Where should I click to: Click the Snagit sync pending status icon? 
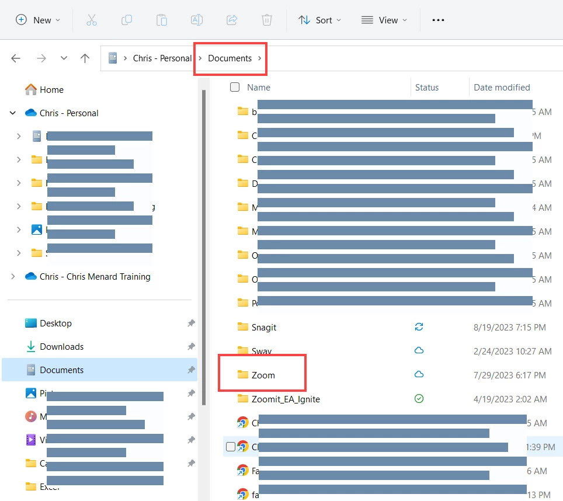(x=419, y=327)
